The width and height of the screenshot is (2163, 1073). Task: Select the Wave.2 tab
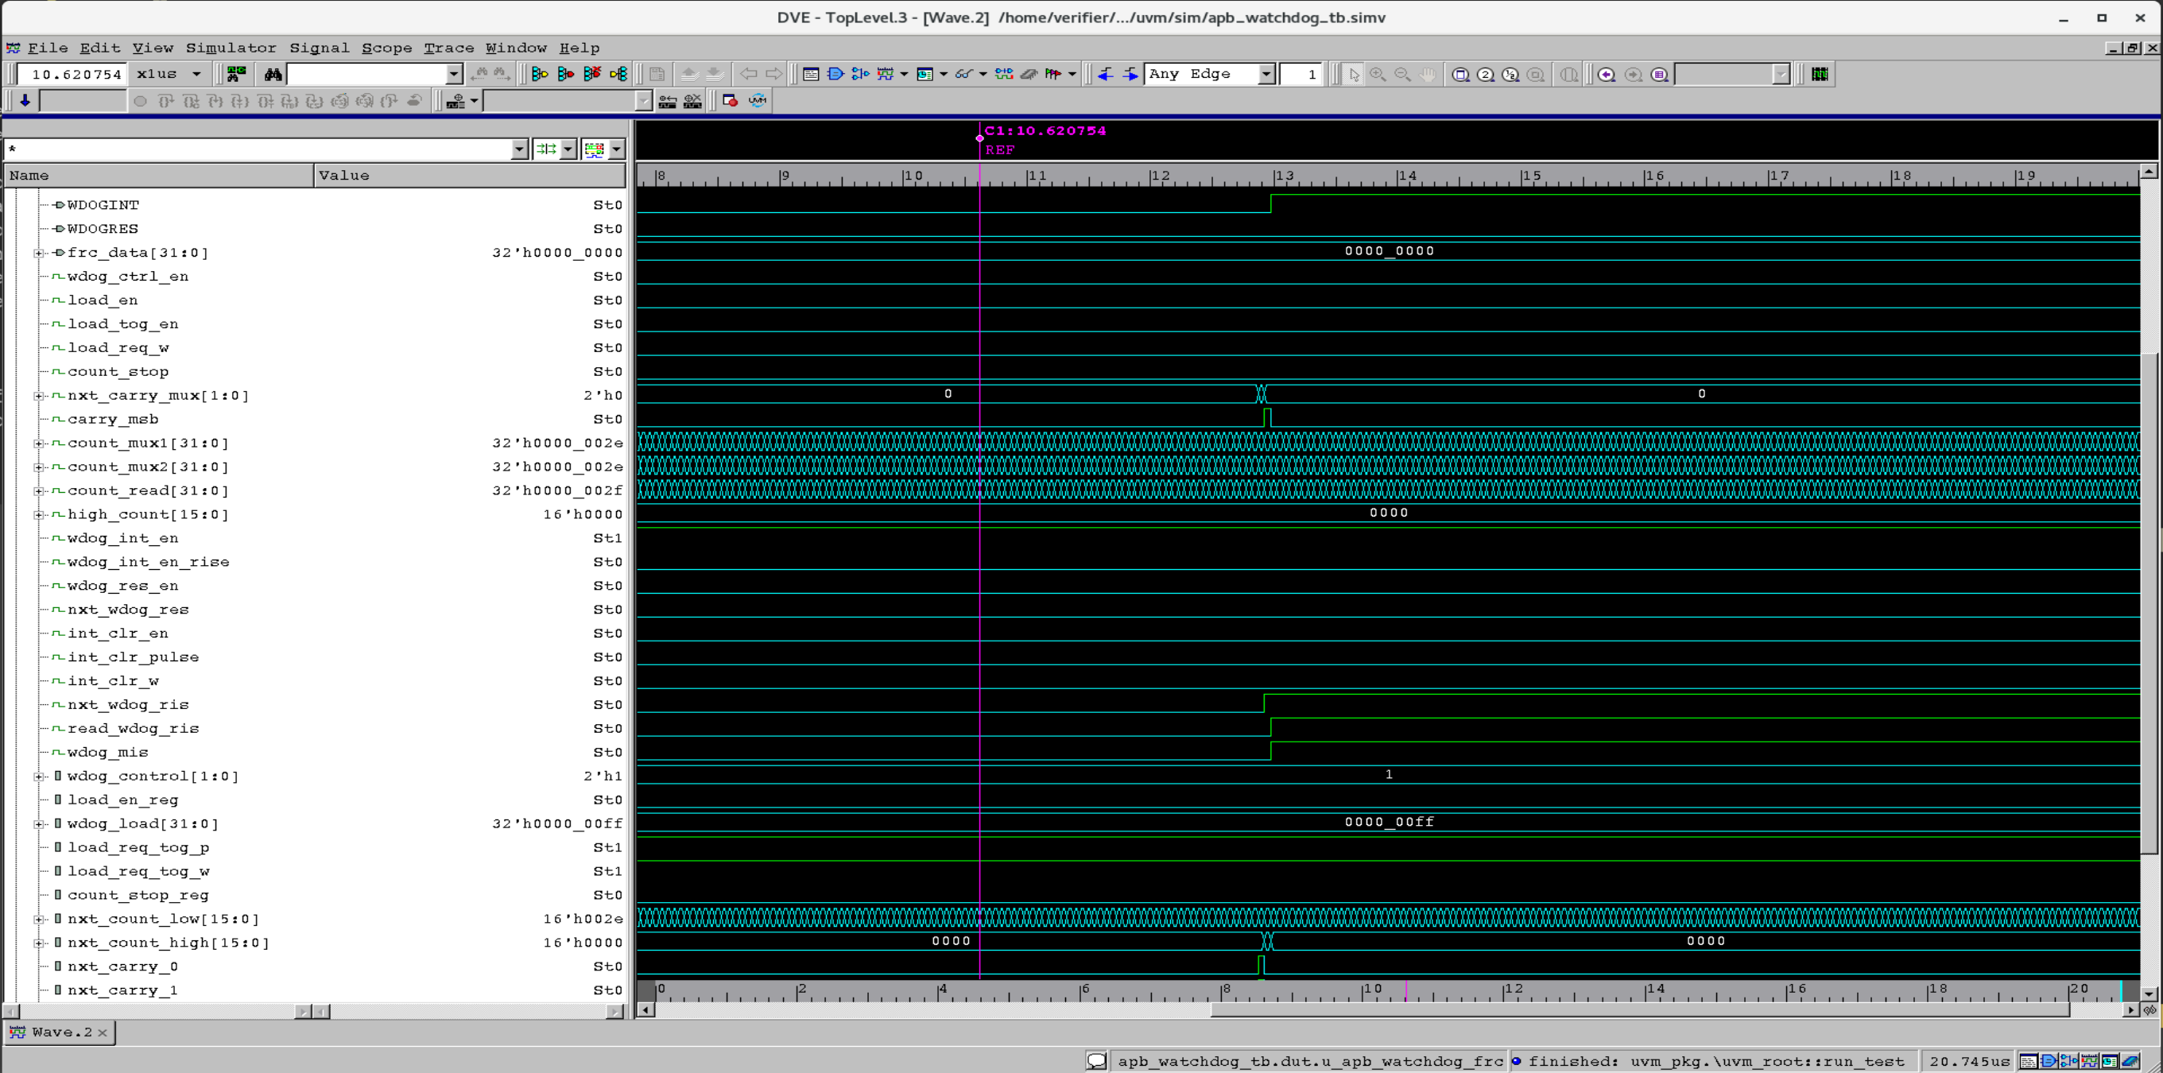61,1032
